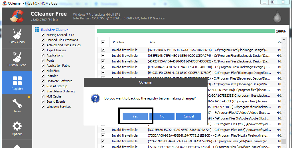
Task: Toggle the select-all checkbox in results header
Action: (103, 42)
